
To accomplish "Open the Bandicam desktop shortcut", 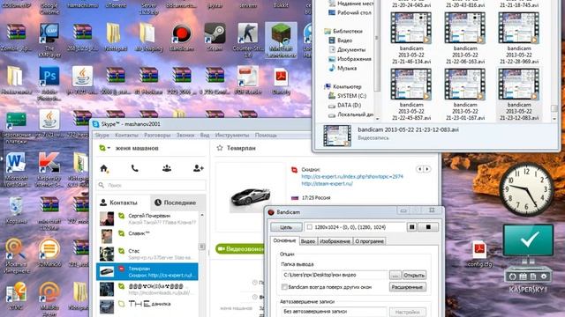I will pyautogui.click(x=182, y=37).
